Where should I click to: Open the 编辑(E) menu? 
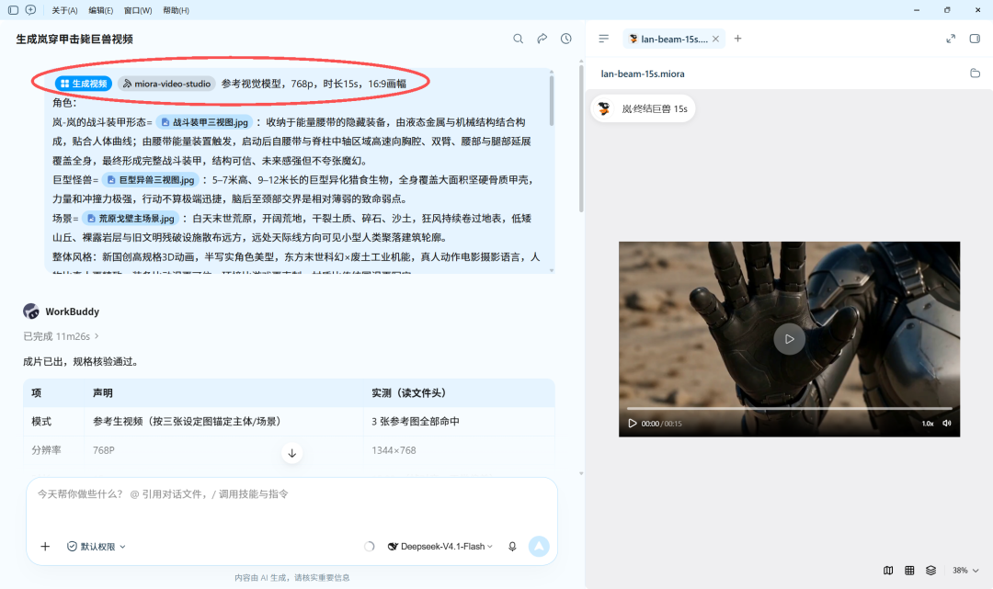coord(101,10)
